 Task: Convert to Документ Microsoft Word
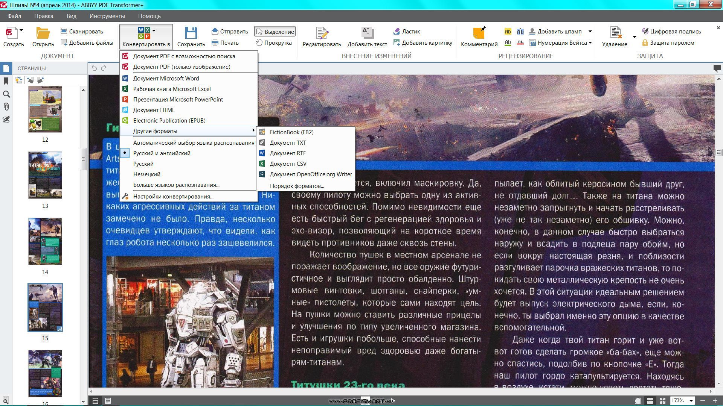(x=188, y=79)
